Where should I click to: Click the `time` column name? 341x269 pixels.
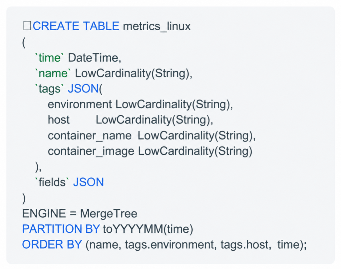click(49, 58)
